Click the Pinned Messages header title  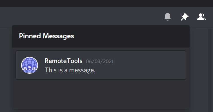[46, 36]
